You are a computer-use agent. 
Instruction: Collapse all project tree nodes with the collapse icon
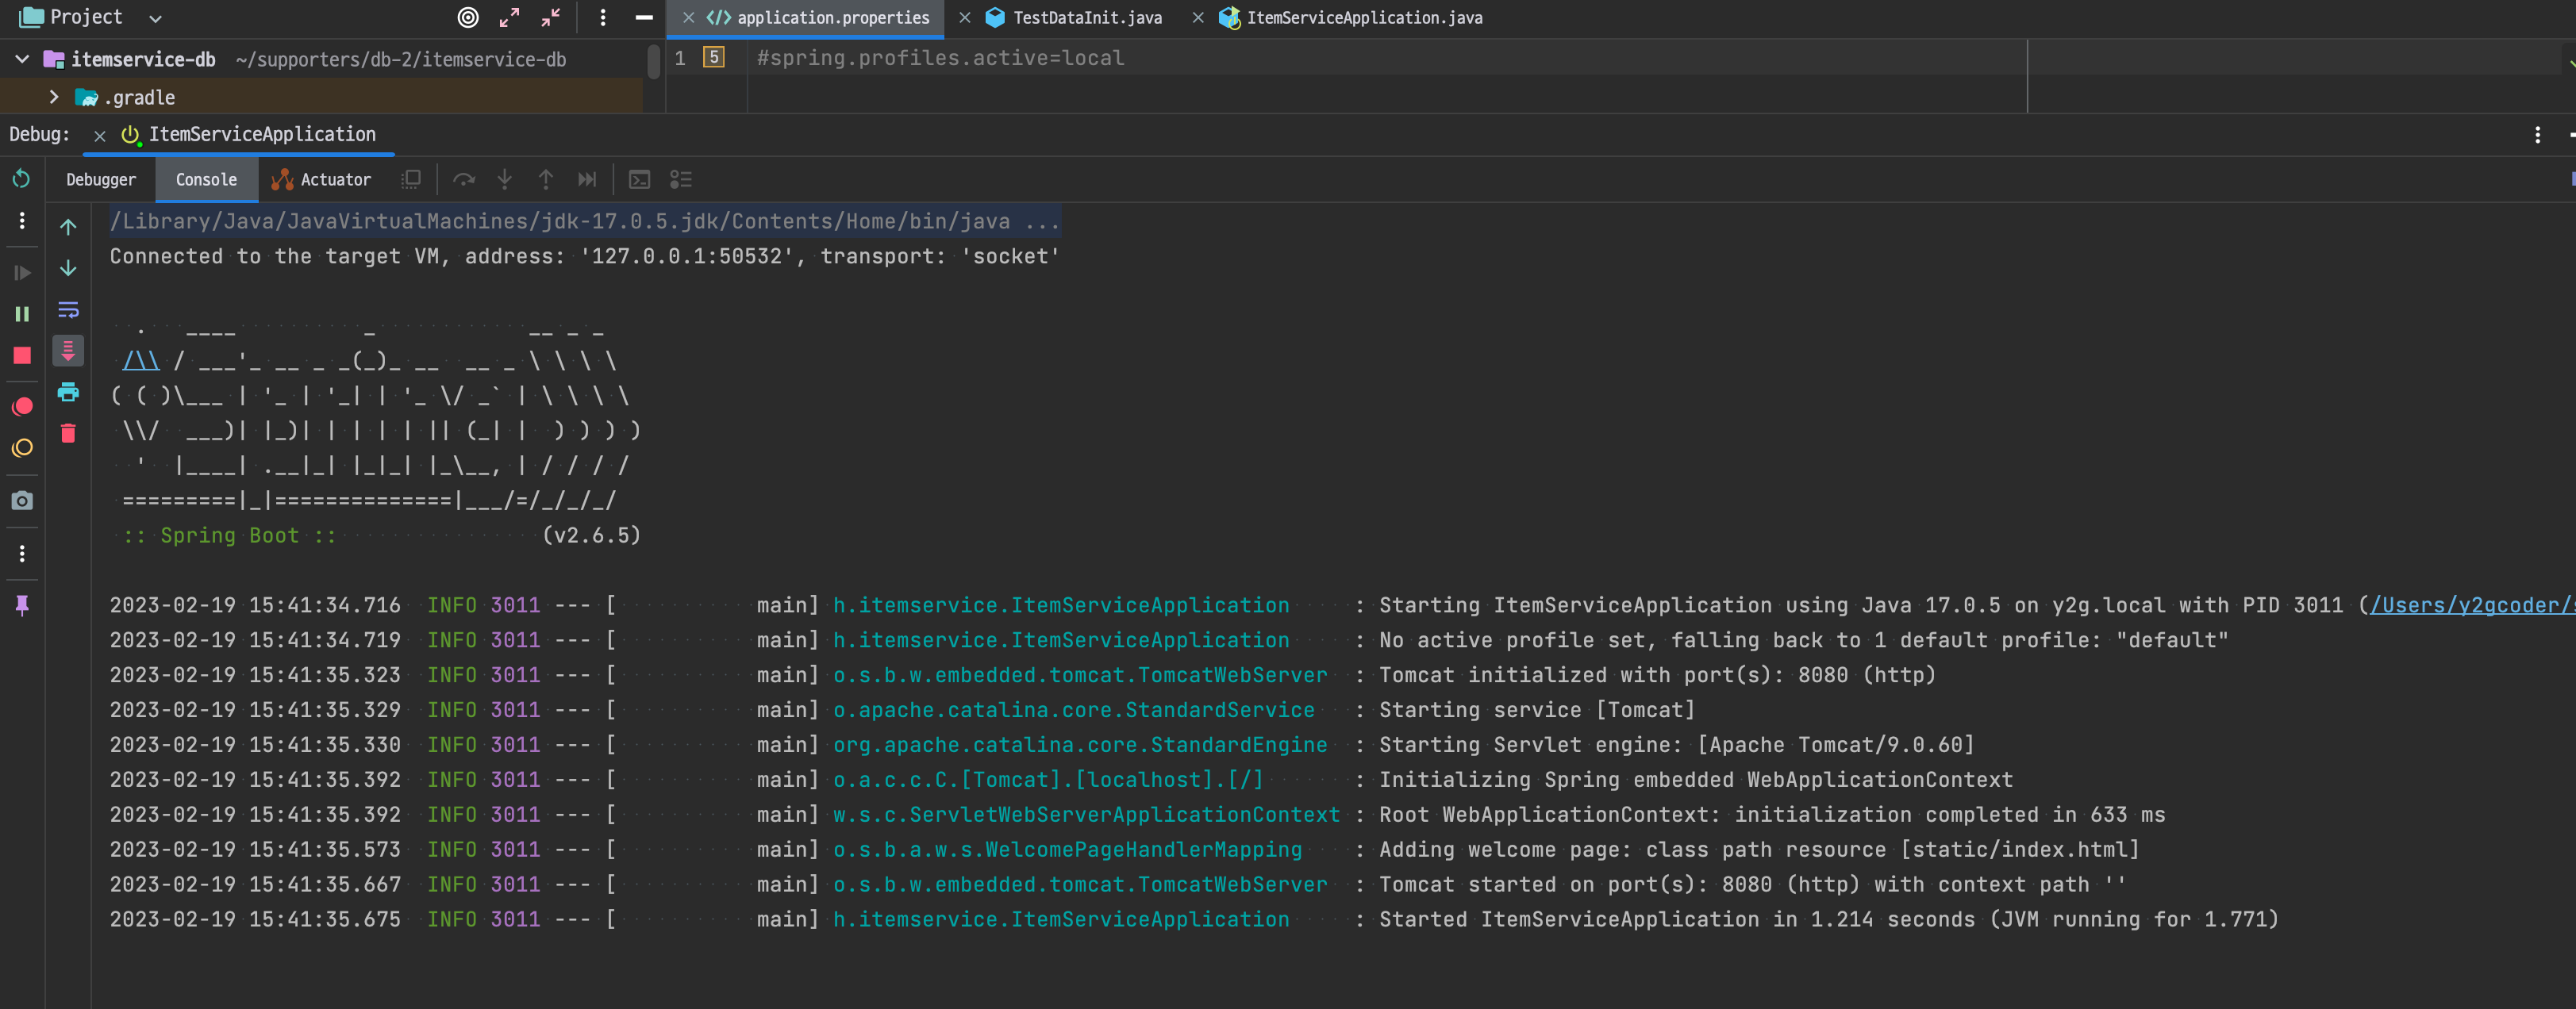click(551, 17)
